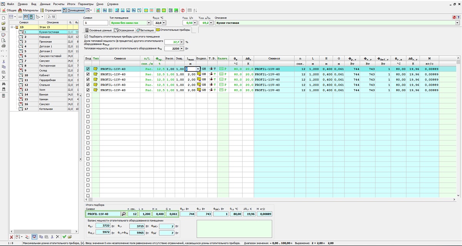Open the Материалы section in toolbar
The width and height of the screenshot is (462, 246).
(29, 10)
